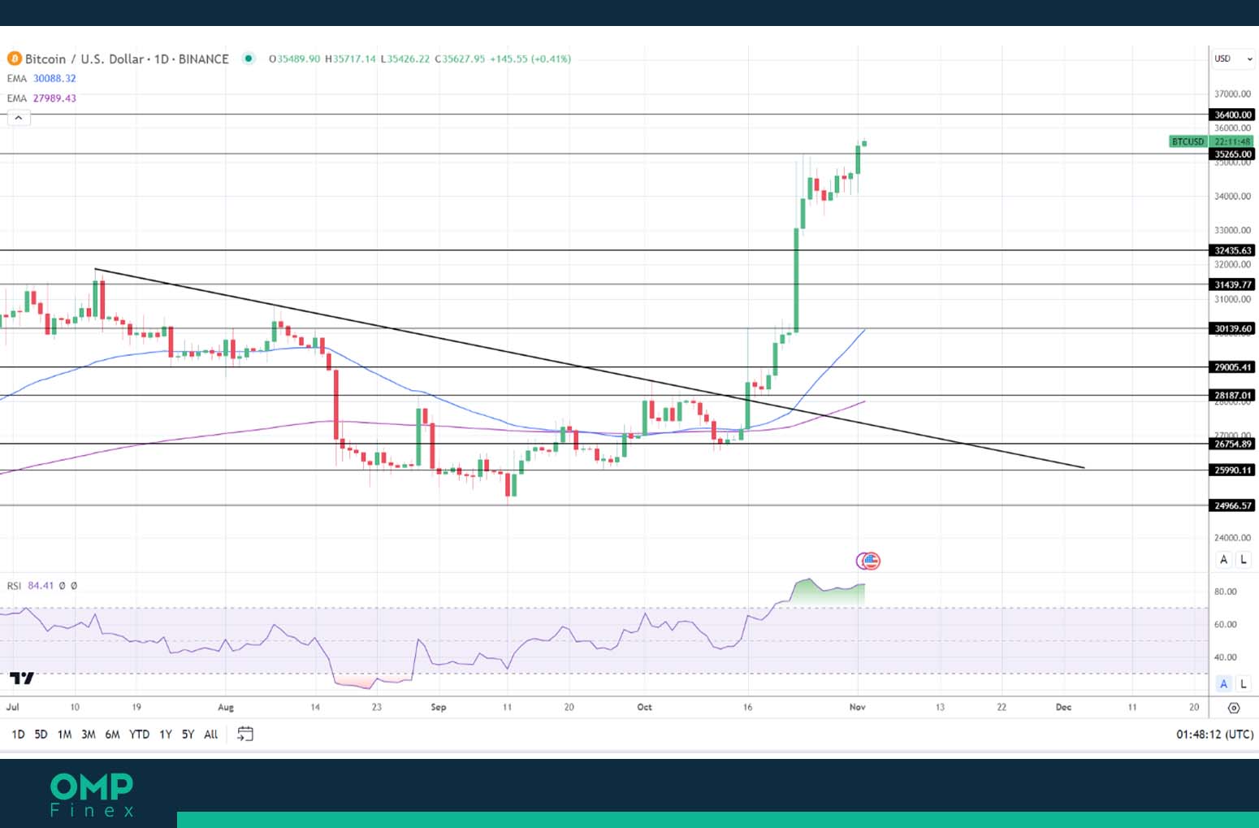Screen dimensions: 1259x828
Task: Collapse the indicator legend with the chevron
Action: click(19, 118)
